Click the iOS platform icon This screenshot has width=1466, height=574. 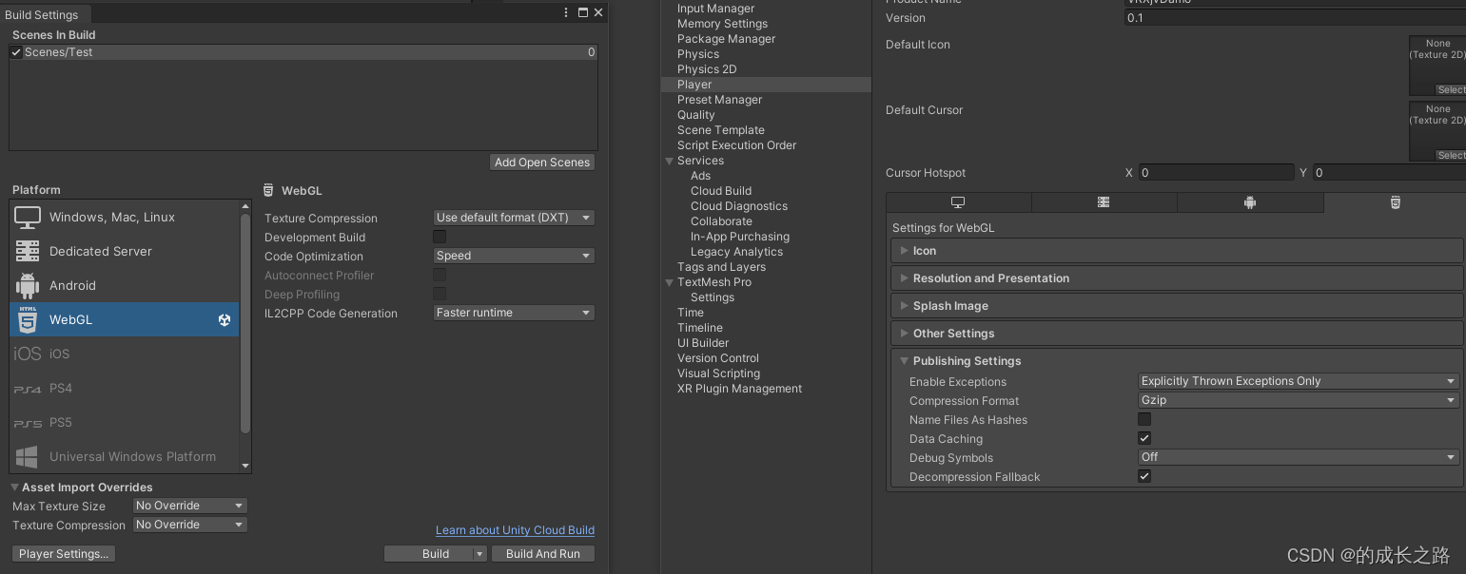(x=28, y=354)
